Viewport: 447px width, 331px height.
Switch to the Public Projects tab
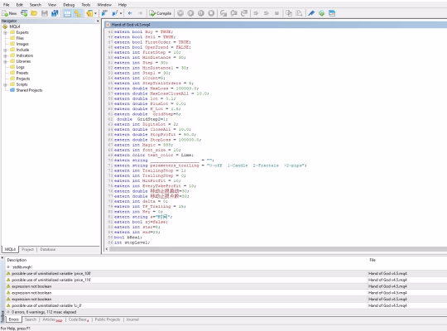pos(108,319)
